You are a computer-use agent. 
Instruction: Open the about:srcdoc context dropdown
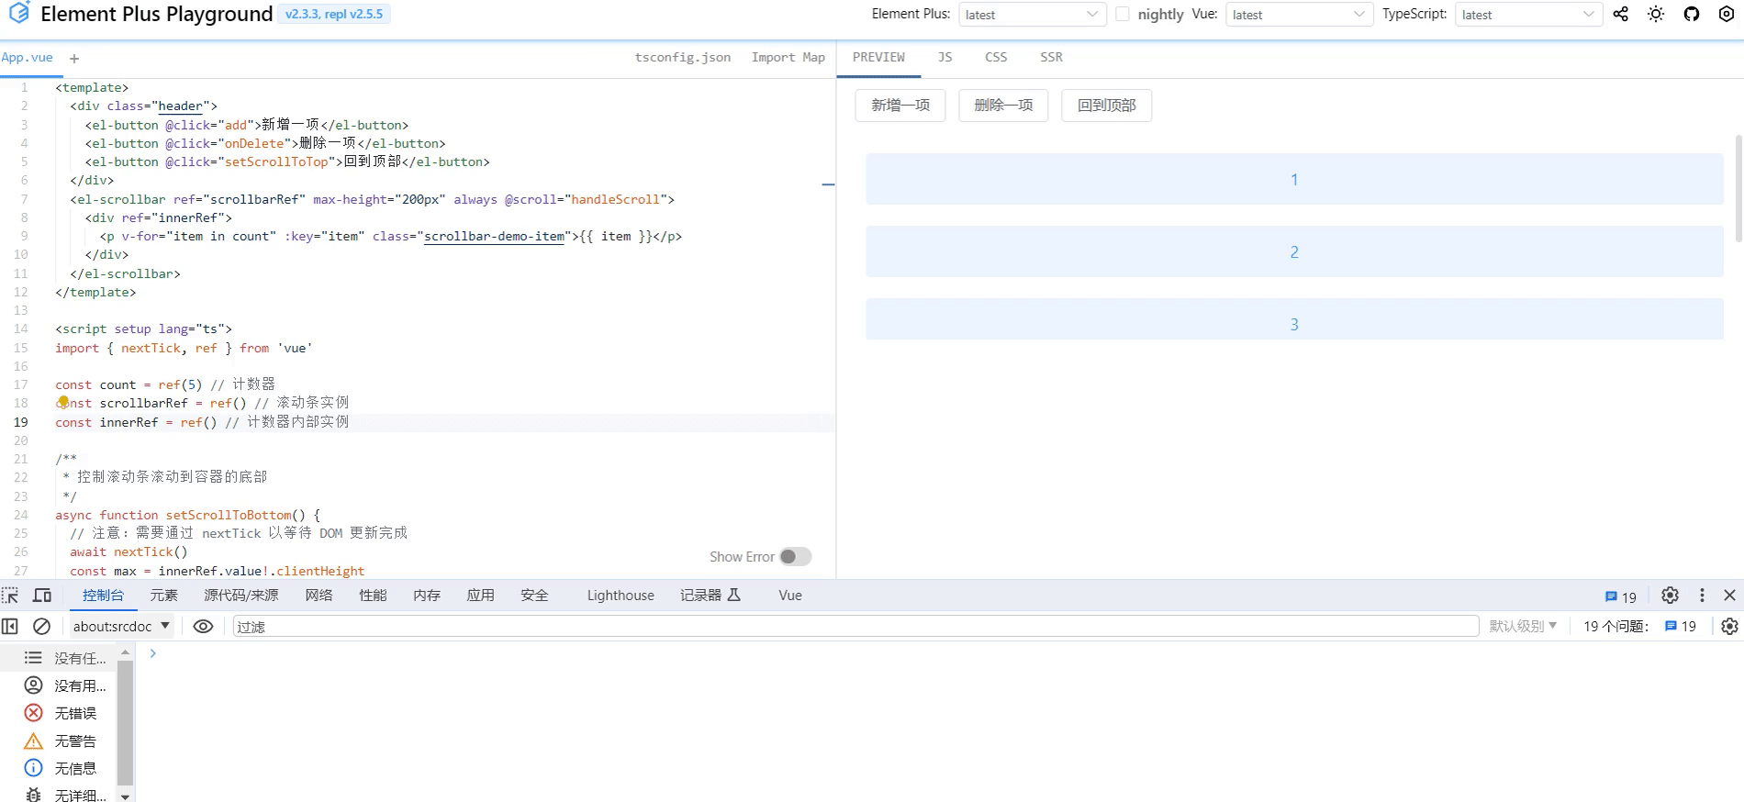[122, 626]
